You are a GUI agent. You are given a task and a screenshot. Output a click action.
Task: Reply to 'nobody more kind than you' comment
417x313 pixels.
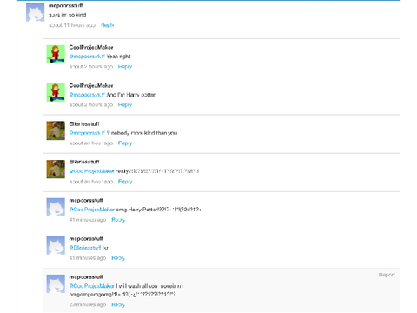pos(125,143)
